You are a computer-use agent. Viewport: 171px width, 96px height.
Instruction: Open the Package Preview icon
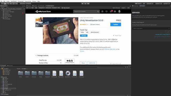pyautogui.click(x=70, y=61)
